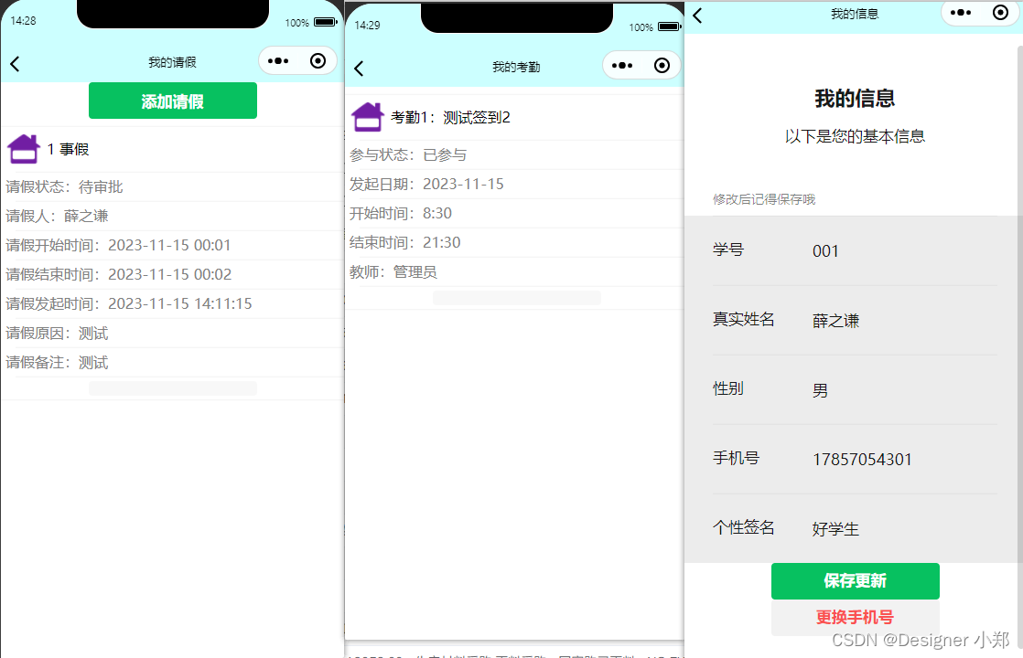Viewport: 1023px width, 658px height.
Task: Click the 请假备注：测试 row
Action: coord(172,362)
